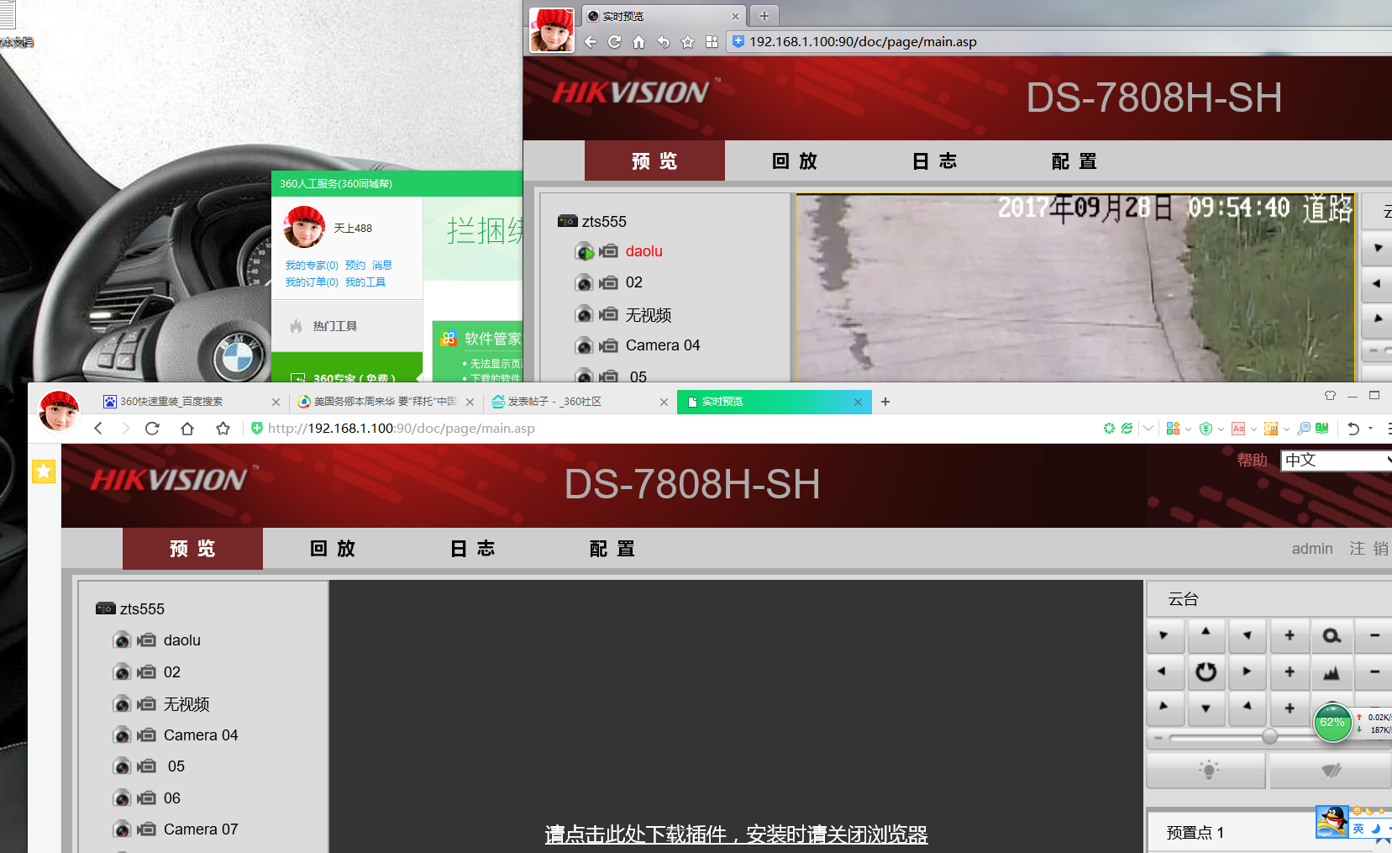Click address field in front browser window
Viewport: 1392px width, 853px height.
coord(672,429)
